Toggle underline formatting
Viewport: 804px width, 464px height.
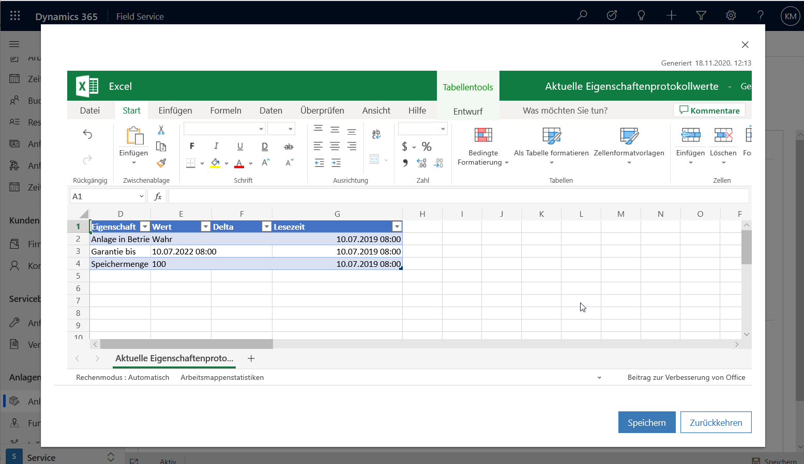[x=240, y=146]
